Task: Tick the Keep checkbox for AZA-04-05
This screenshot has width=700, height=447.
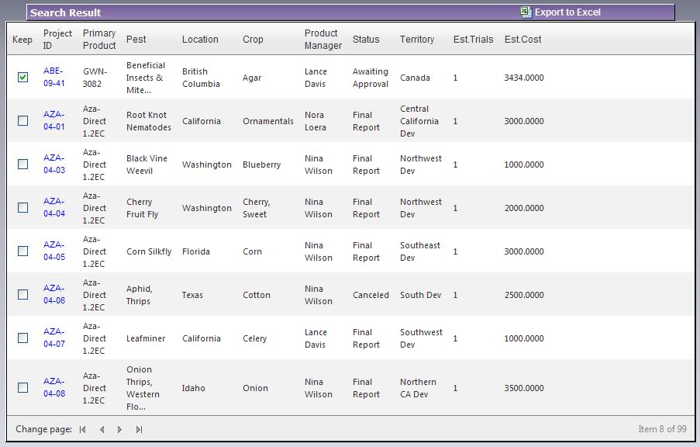Action: (x=22, y=251)
